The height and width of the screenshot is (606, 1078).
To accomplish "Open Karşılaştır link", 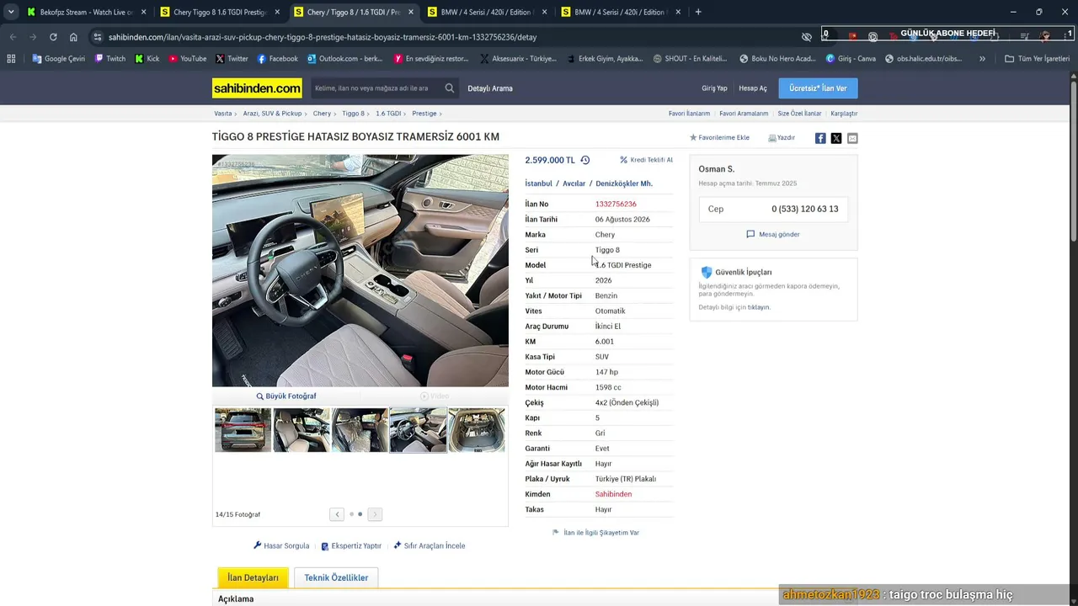I will click(x=844, y=114).
